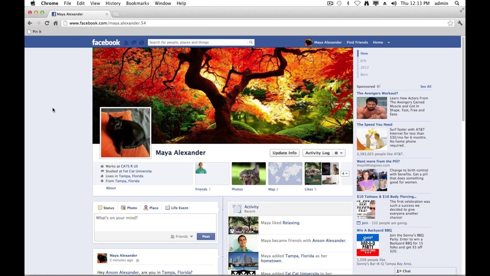Select the Photo composer tab
The image size is (490, 276).
point(129,208)
